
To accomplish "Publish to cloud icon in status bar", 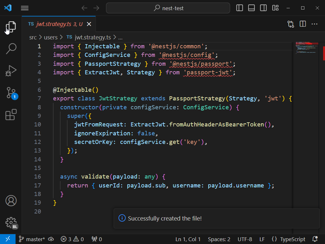I will (51, 239).
